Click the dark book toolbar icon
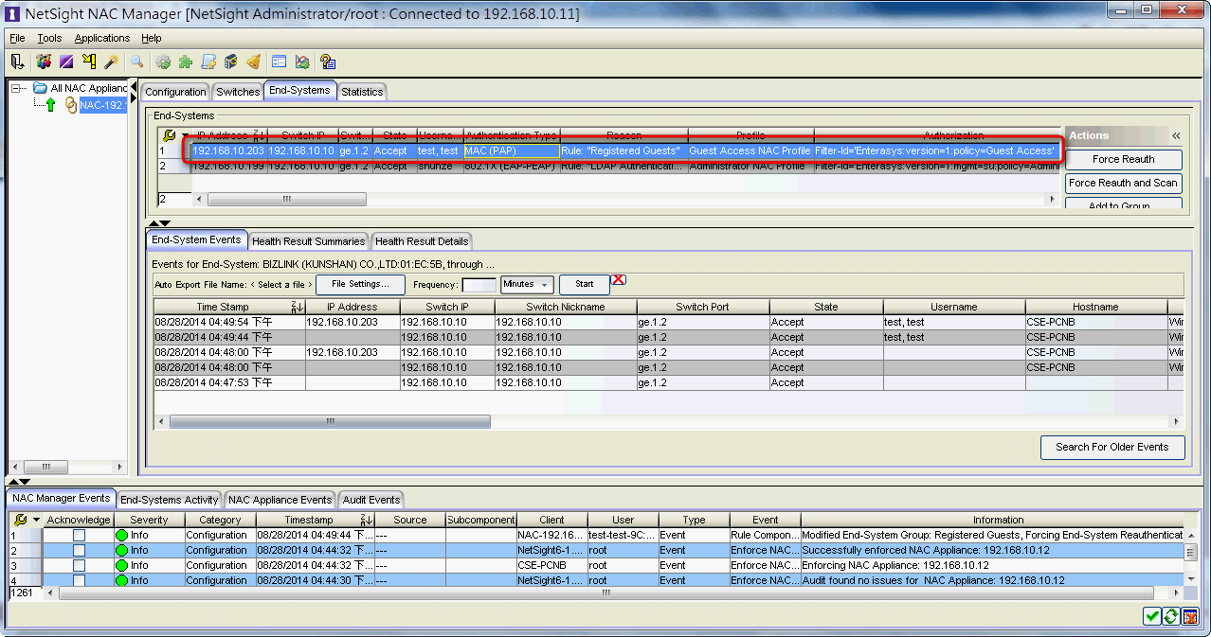Viewport: 1211px width, 637px height. [x=231, y=62]
